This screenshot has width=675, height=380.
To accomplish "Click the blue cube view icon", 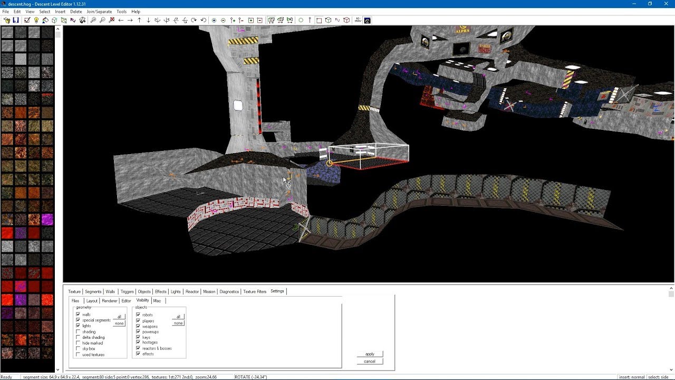I will tap(367, 20).
